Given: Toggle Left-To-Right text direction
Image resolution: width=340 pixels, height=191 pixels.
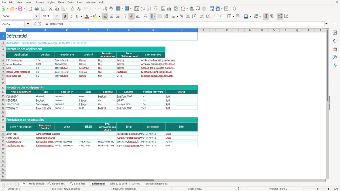Looking at the screenshot, I should point(266,16).
